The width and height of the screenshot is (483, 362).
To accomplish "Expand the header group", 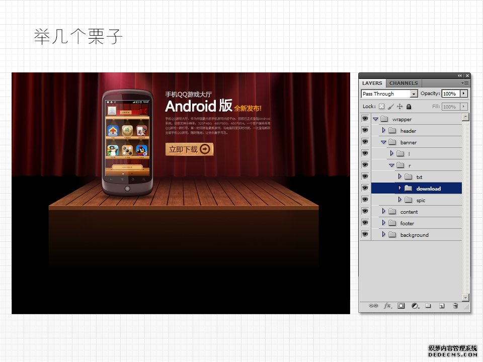I will [383, 130].
